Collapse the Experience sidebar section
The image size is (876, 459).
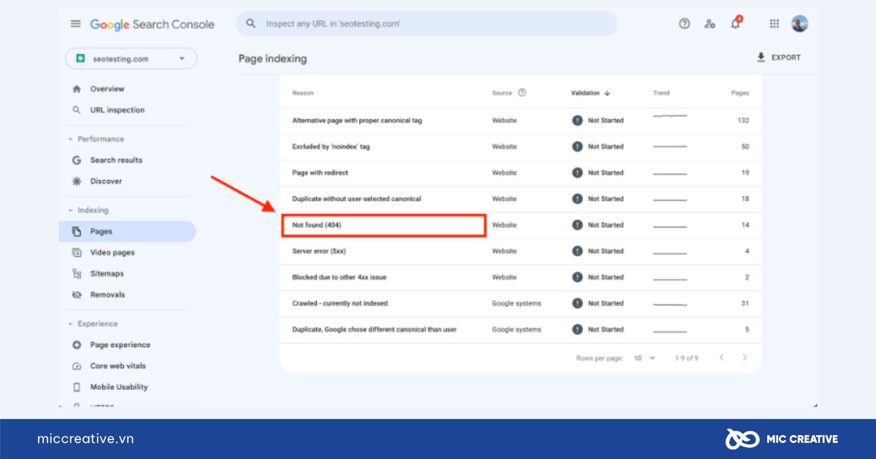coord(93,324)
